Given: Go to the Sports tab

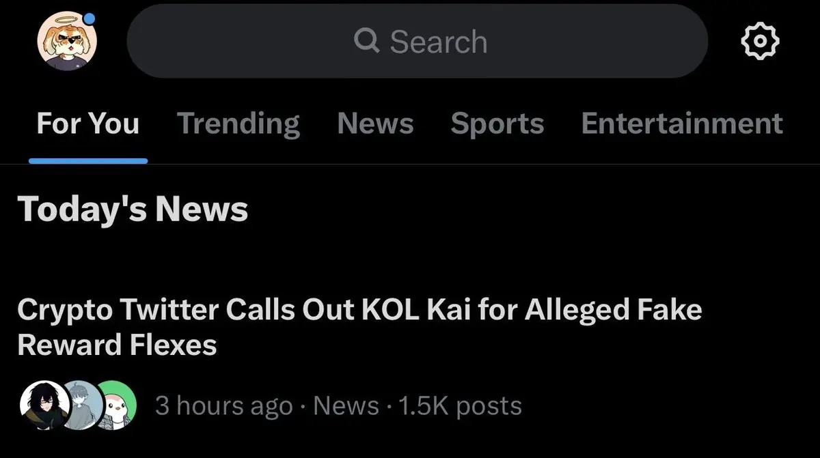Looking at the screenshot, I should pyautogui.click(x=497, y=124).
